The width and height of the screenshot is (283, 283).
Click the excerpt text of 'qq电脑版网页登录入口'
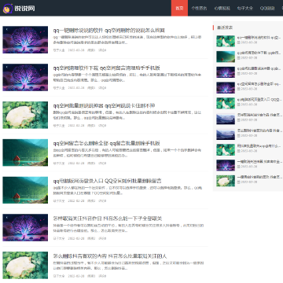click(x=127, y=190)
